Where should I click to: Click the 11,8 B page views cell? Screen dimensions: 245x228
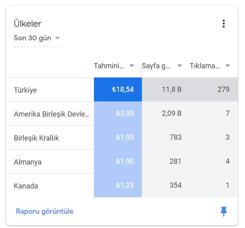click(x=171, y=89)
